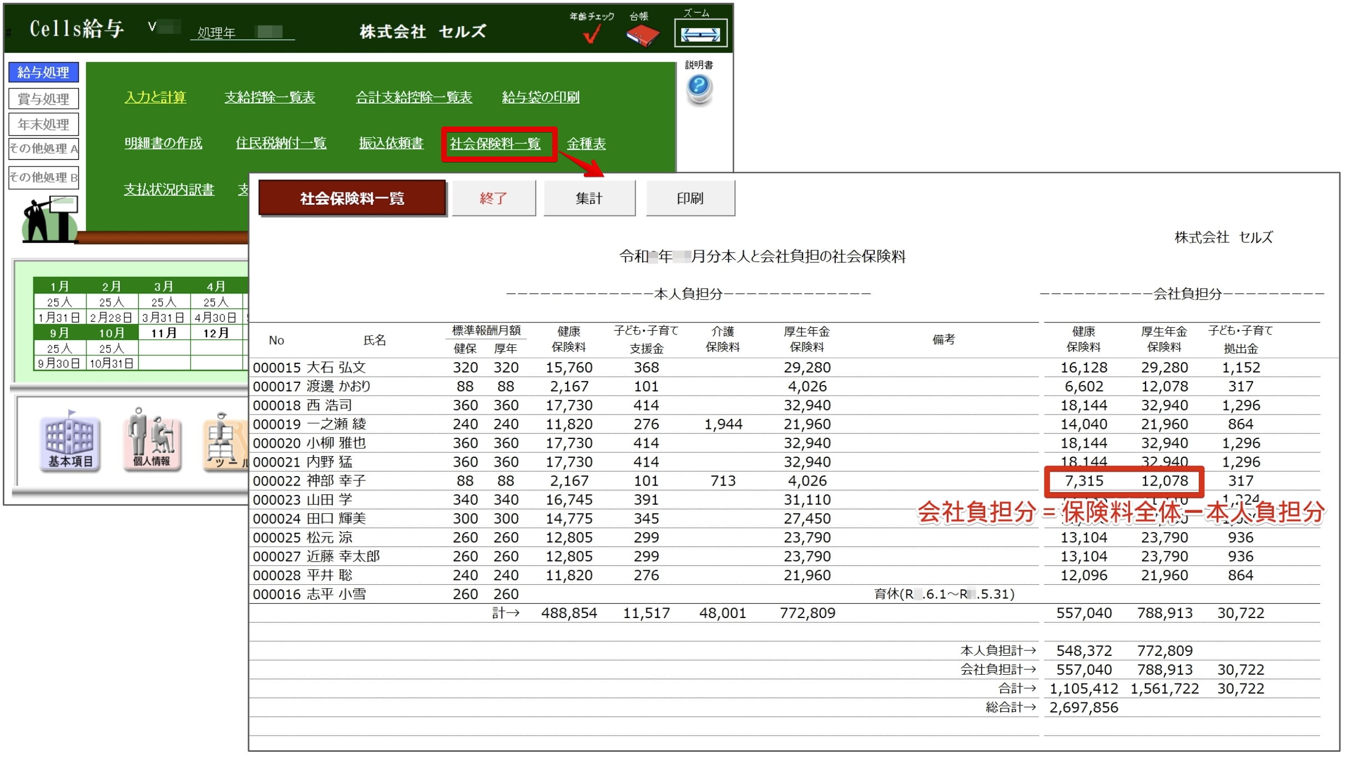1347x759 pixels.
Task: Open the 住民税納付一覧 link
Action: (281, 144)
